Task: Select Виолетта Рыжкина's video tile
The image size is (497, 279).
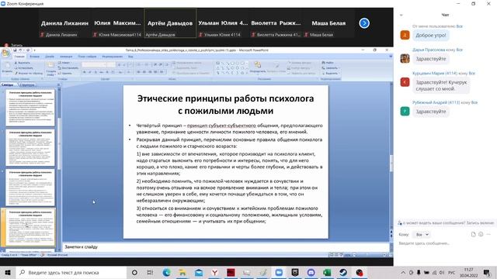Action: (x=276, y=23)
